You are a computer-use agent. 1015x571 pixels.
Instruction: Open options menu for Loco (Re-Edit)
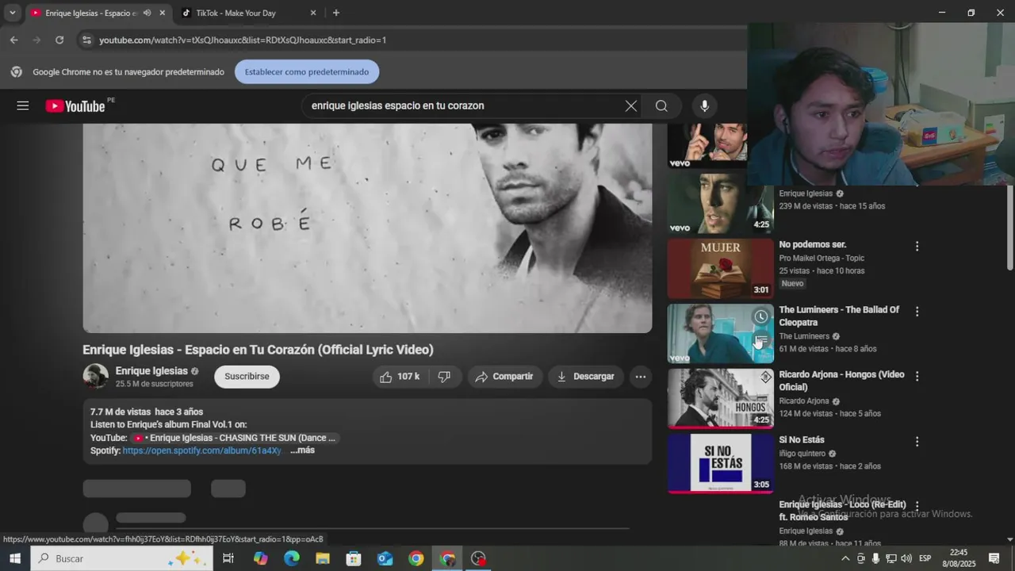[917, 506]
